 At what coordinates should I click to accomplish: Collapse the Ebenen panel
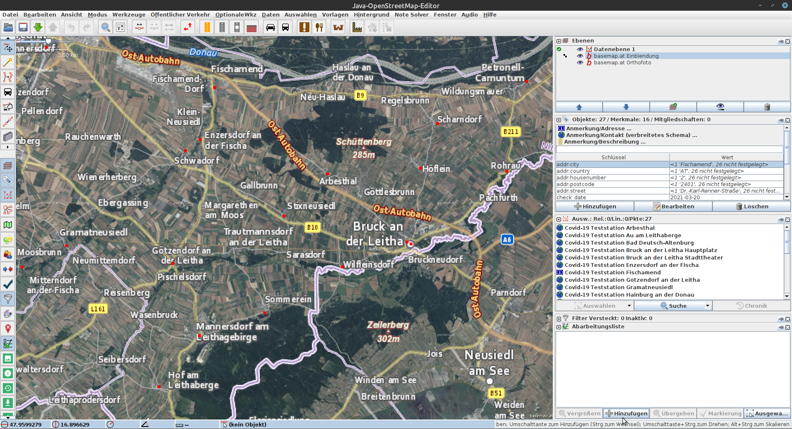[x=559, y=41]
